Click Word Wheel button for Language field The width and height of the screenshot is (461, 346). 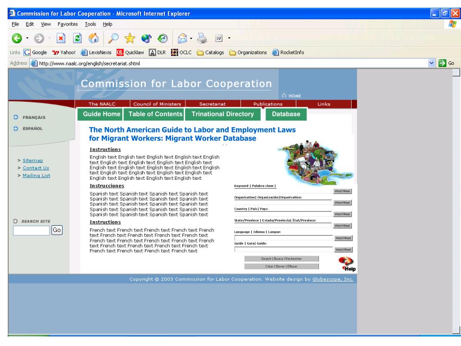click(x=343, y=238)
